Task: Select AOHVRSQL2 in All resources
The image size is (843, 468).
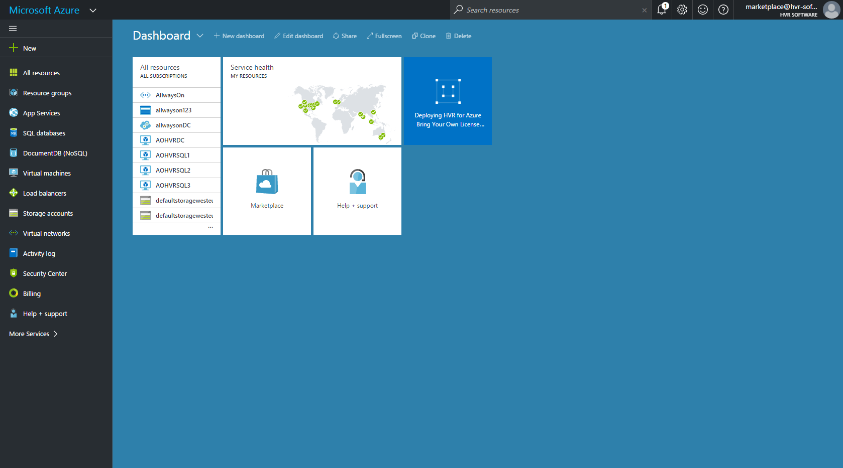Action: click(x=176, y=171)
